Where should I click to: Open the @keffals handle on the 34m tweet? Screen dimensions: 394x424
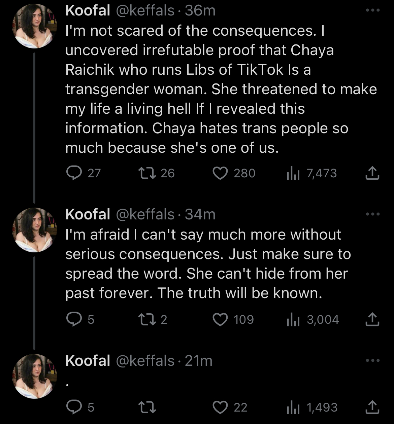[x=145, y=214]
